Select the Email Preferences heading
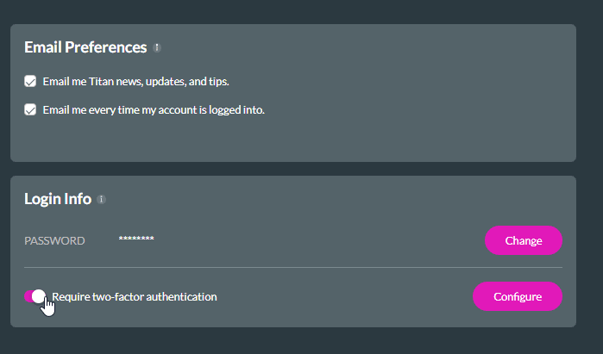The image size is (603, 354). 85,47
